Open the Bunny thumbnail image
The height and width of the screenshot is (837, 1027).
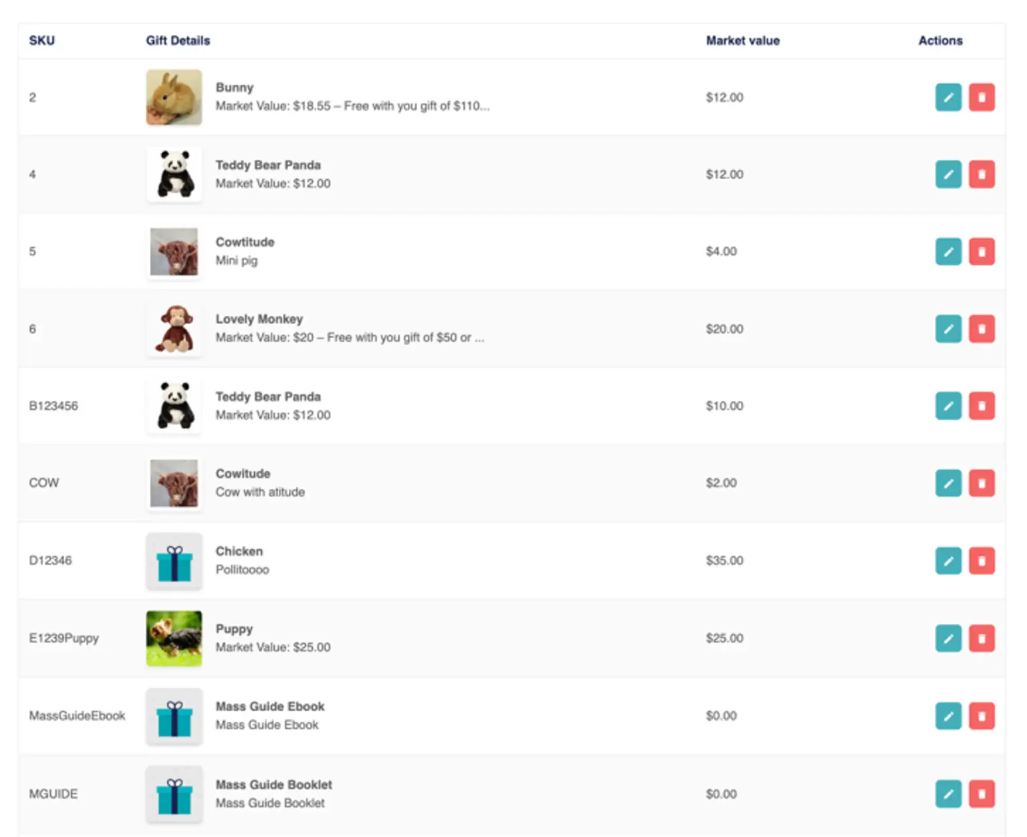coord(174,98)
